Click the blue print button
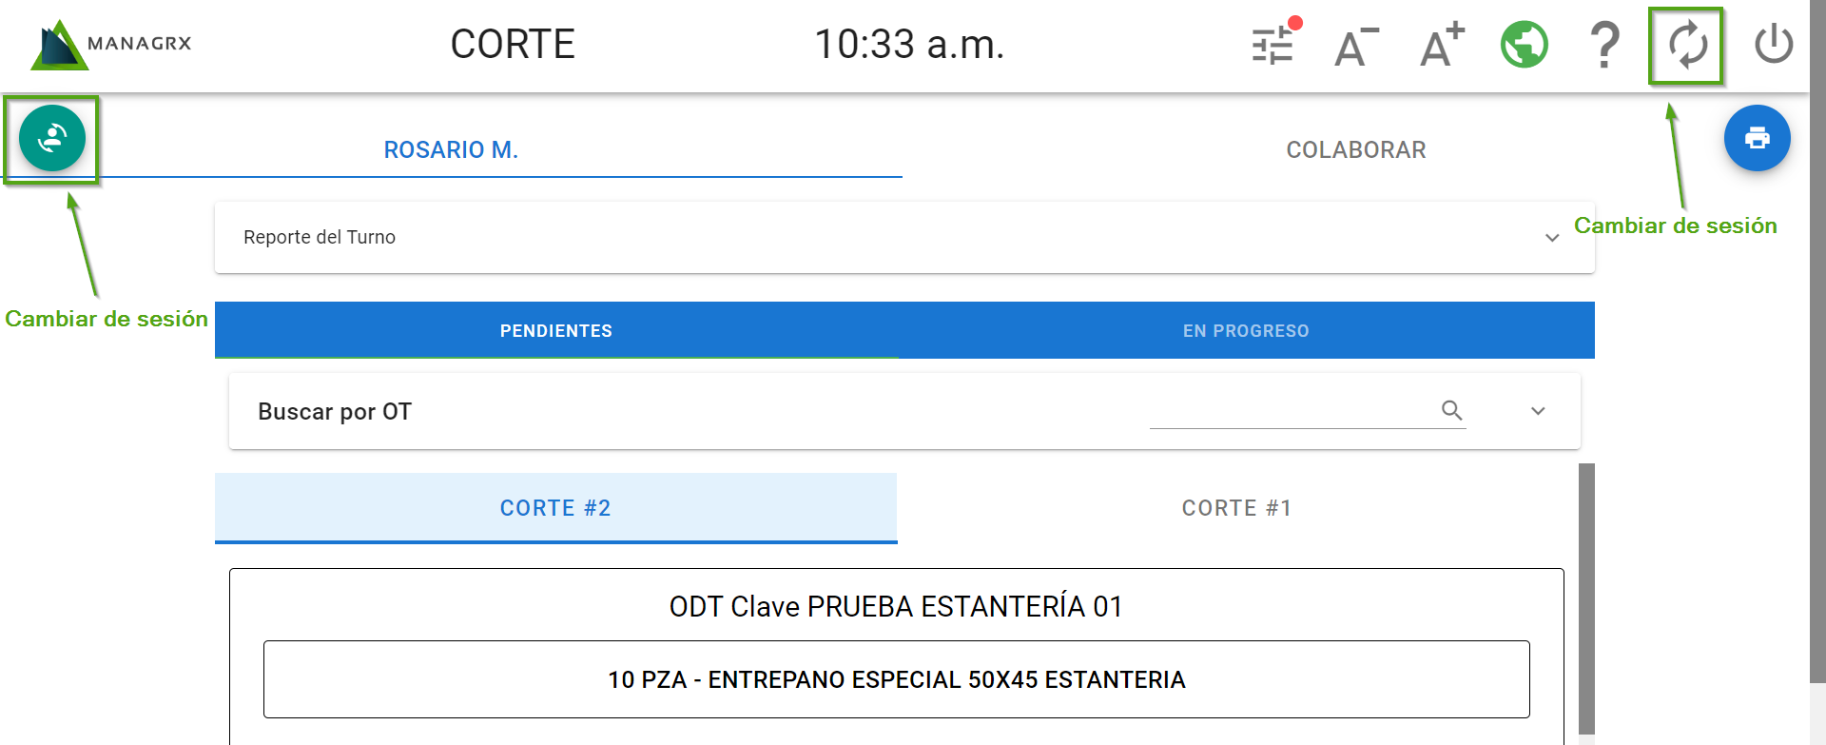 point(1757,139)
